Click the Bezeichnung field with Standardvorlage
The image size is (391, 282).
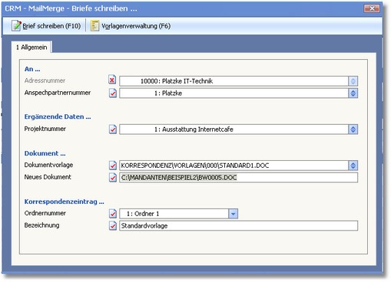(238, 226)
